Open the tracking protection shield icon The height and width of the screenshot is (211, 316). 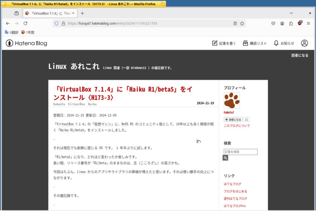pyautogui.click(x=57, y=23)
